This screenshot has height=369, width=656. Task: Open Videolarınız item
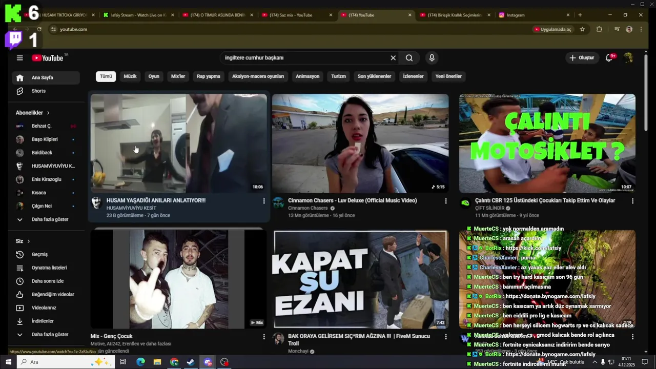46,308
